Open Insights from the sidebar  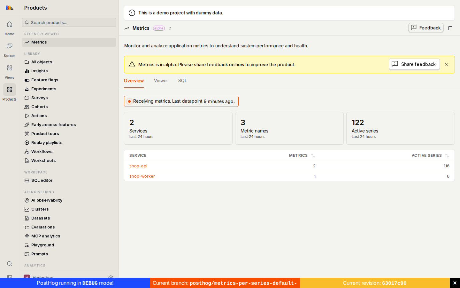tap(69, 71)
